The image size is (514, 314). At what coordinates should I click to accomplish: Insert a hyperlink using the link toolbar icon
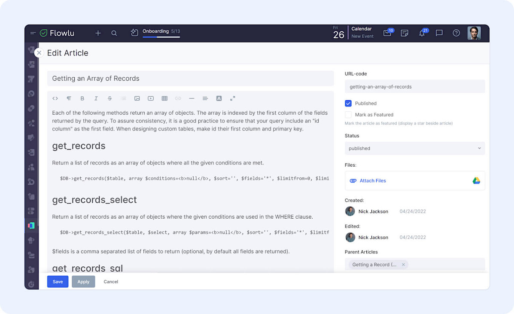tap(178, 98)
